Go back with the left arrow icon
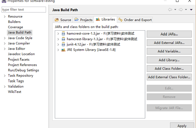196x128 pixels. tap(170, 10)
